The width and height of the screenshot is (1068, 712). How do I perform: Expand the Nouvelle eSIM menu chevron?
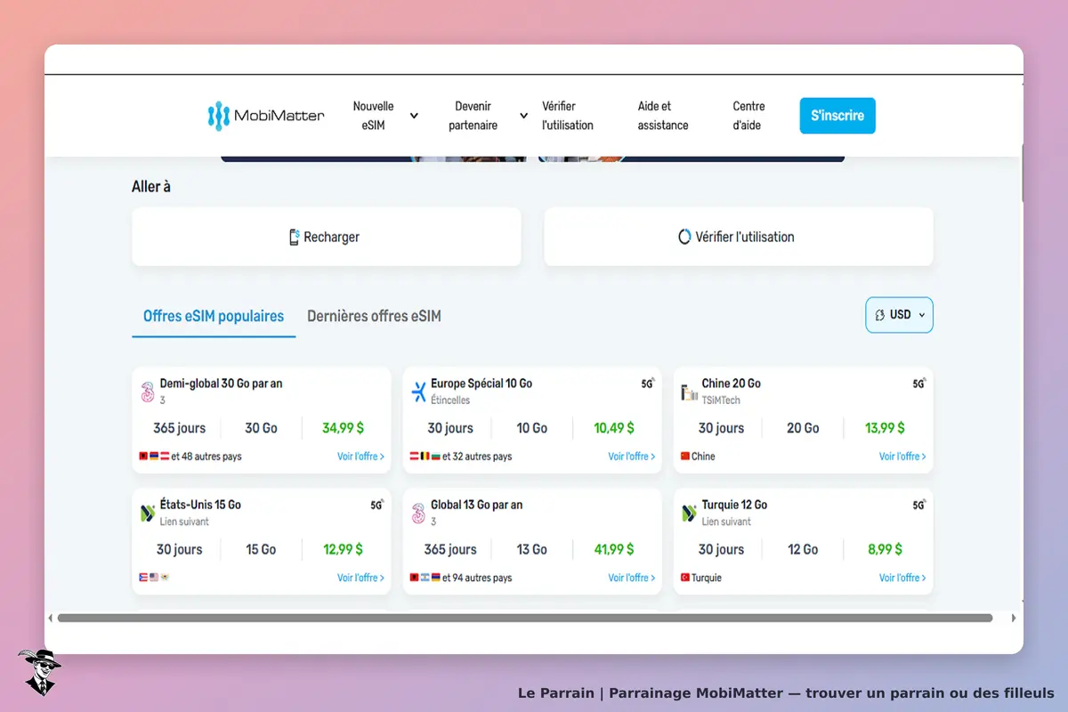(414, 116)
